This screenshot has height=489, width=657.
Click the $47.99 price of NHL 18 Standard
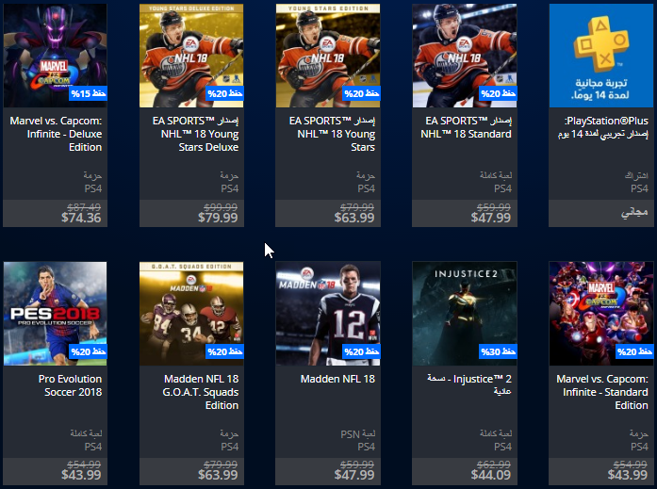pos(491,218)
